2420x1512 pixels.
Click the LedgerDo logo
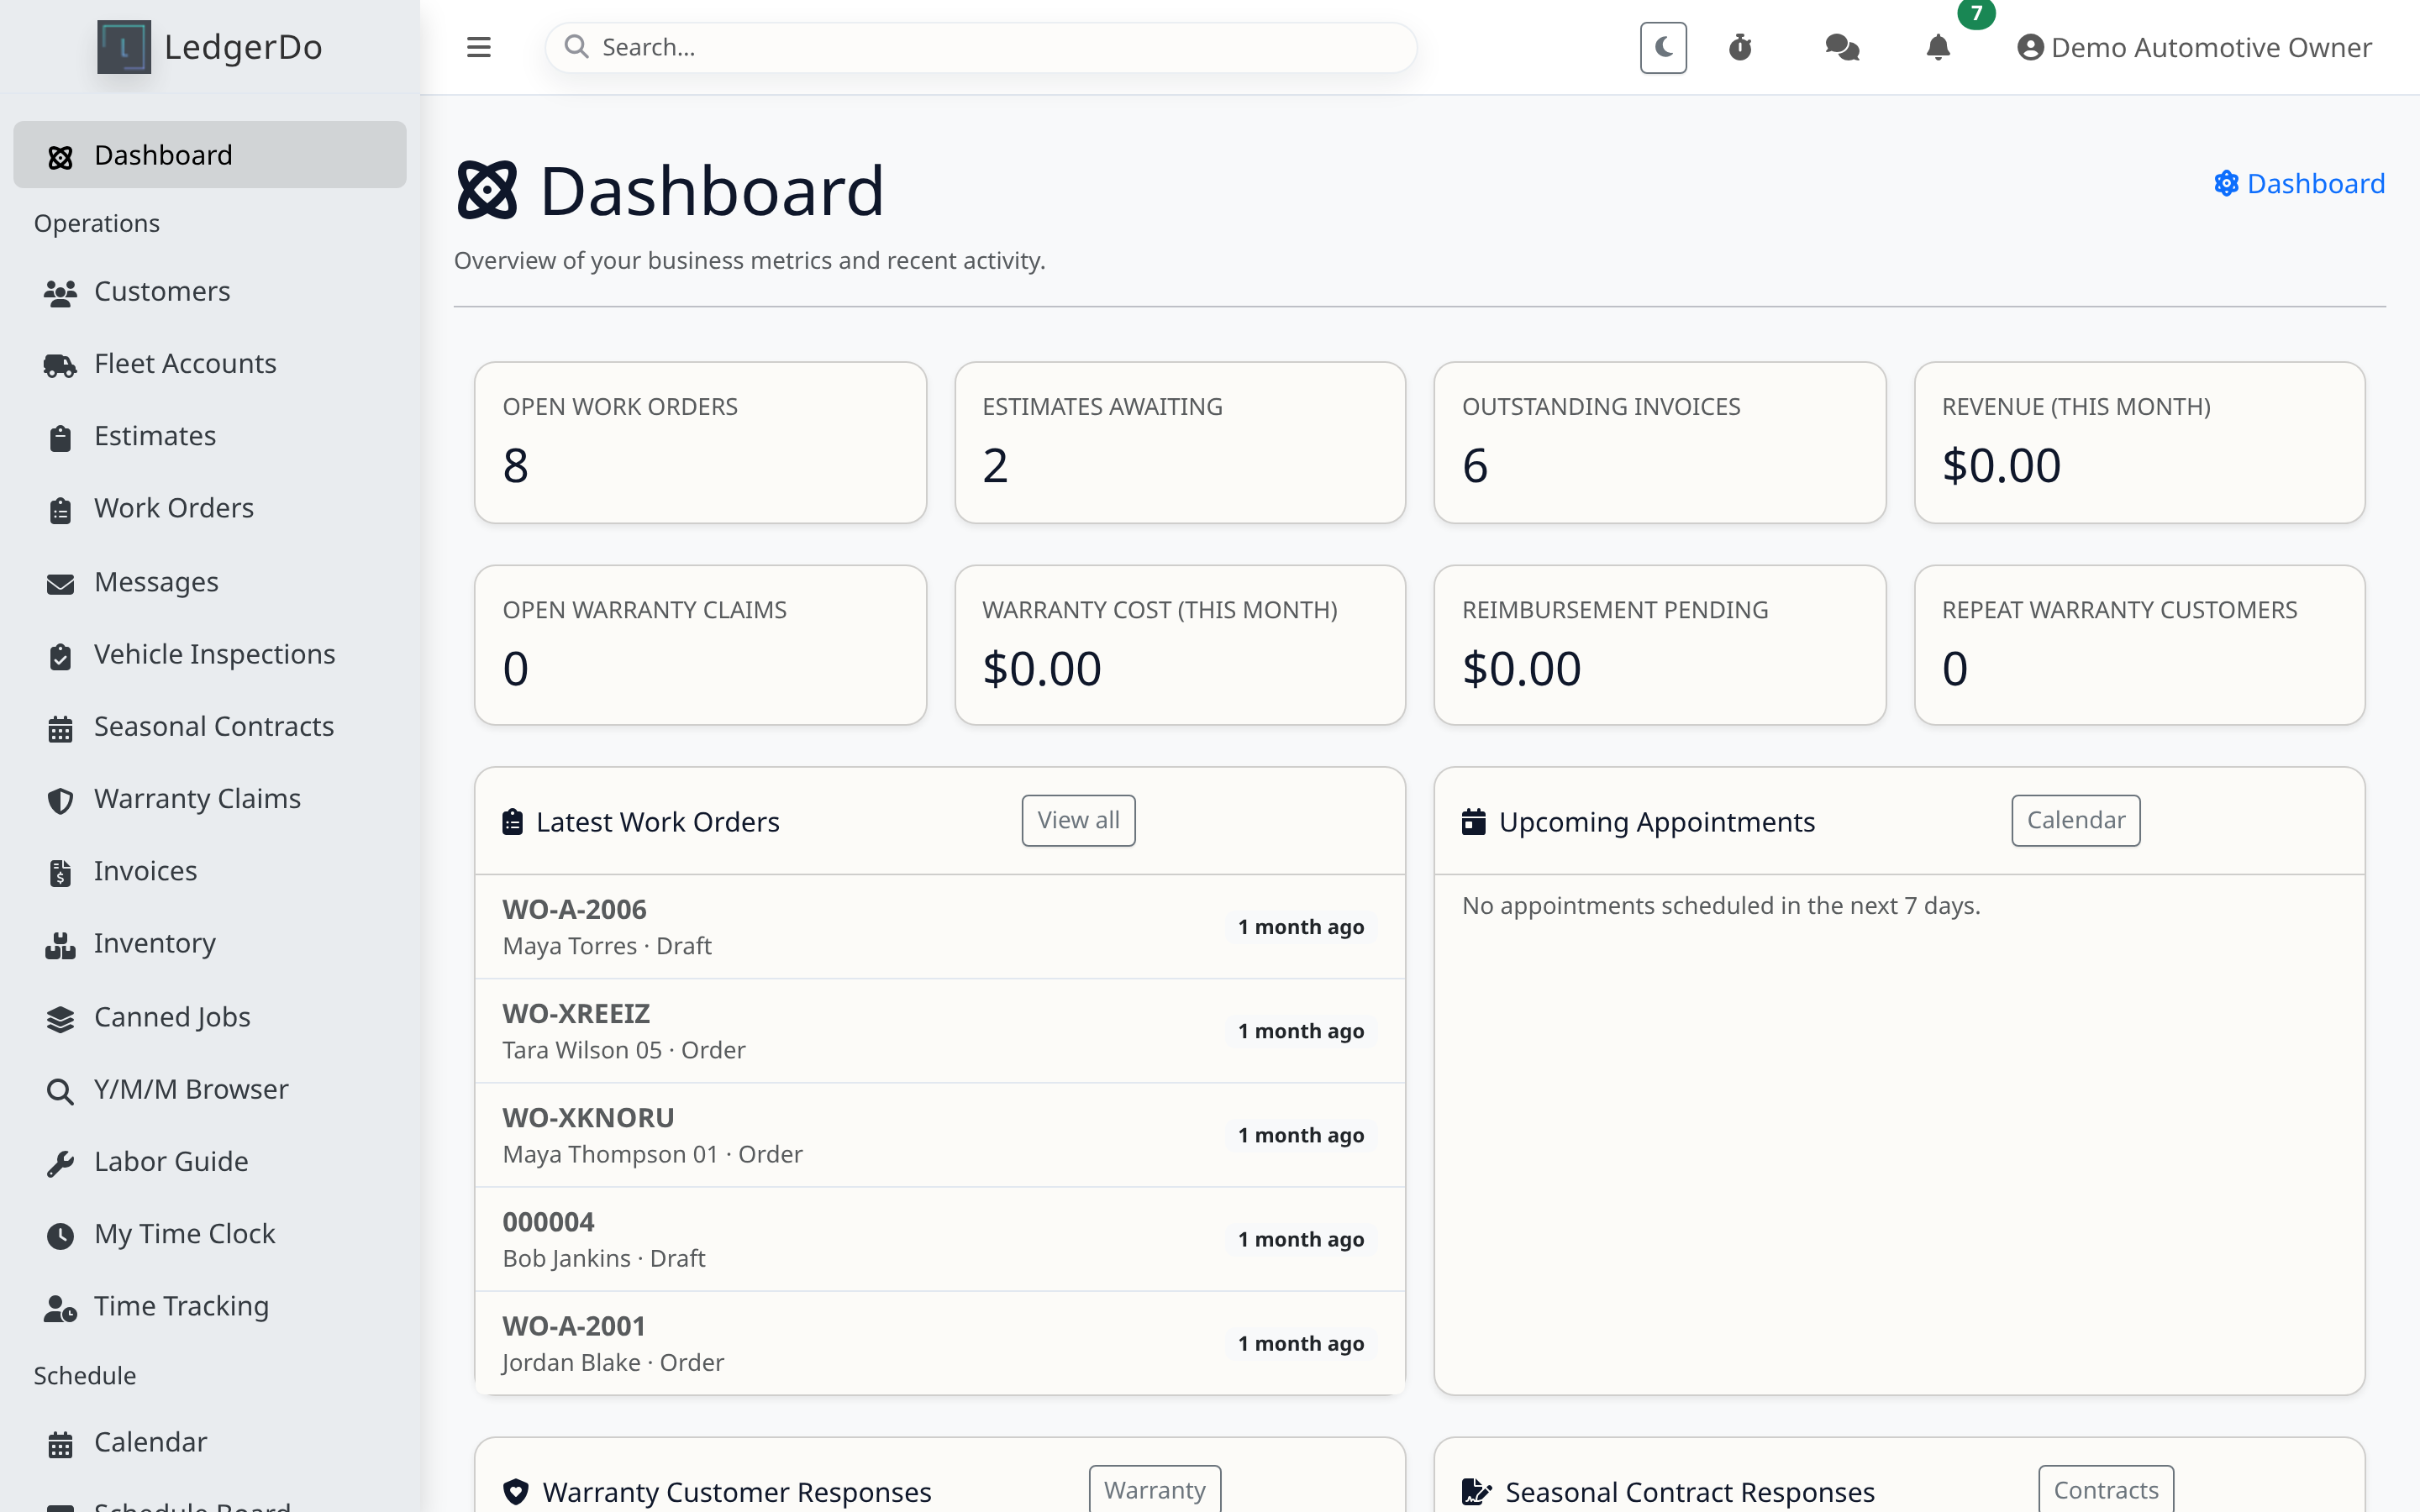point(210,47)
